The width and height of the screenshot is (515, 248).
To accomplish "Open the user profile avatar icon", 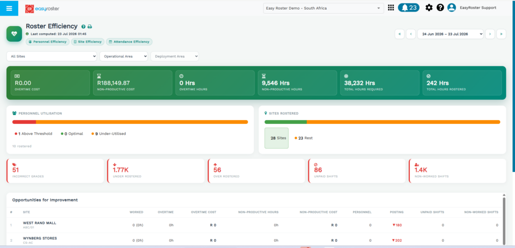I will pyautogui.click(x=452, y=8).
